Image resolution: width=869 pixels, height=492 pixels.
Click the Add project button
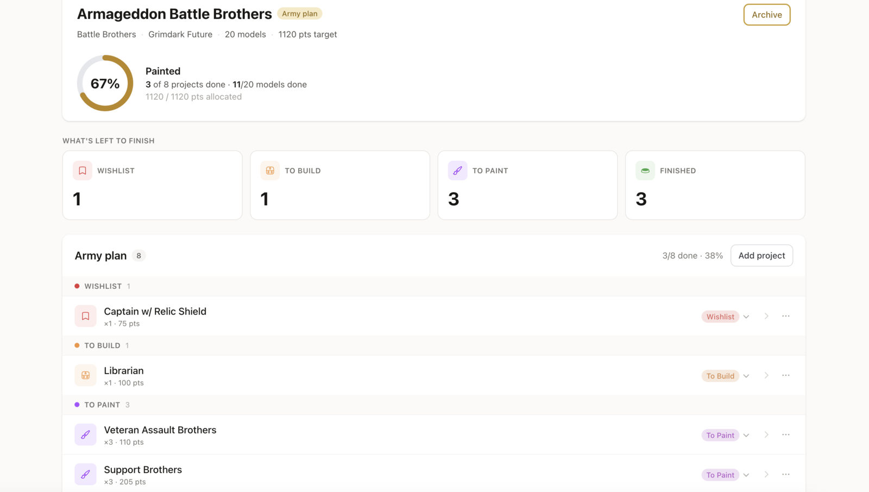(x=761, y=256)
